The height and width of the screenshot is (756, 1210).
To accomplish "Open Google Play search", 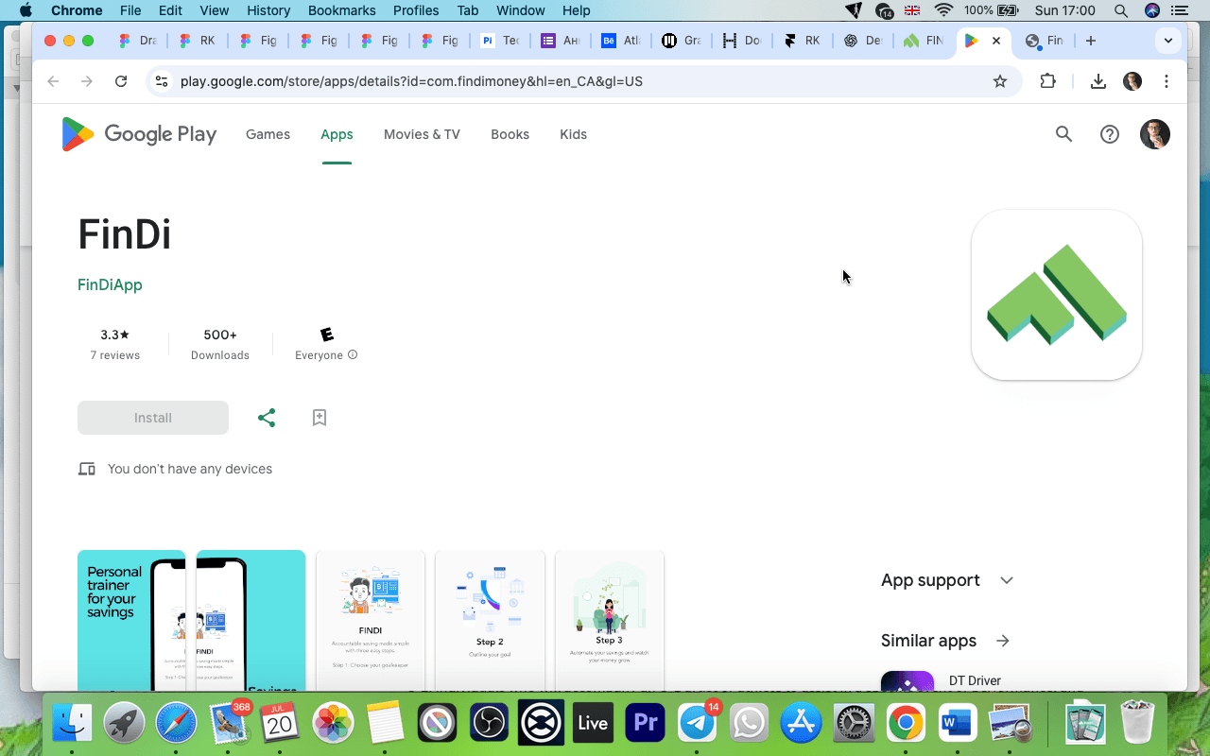I will pyautogui.click(x=1064, y=134).
